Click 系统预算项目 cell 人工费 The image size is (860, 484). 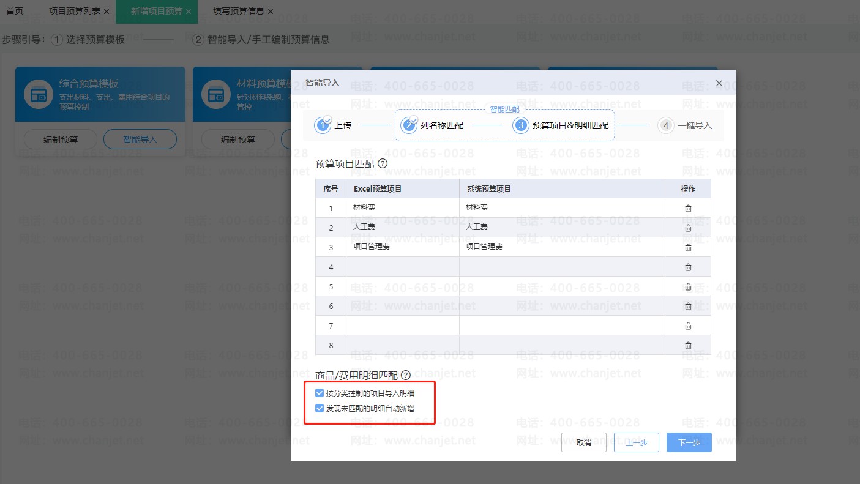click(562, 228)
